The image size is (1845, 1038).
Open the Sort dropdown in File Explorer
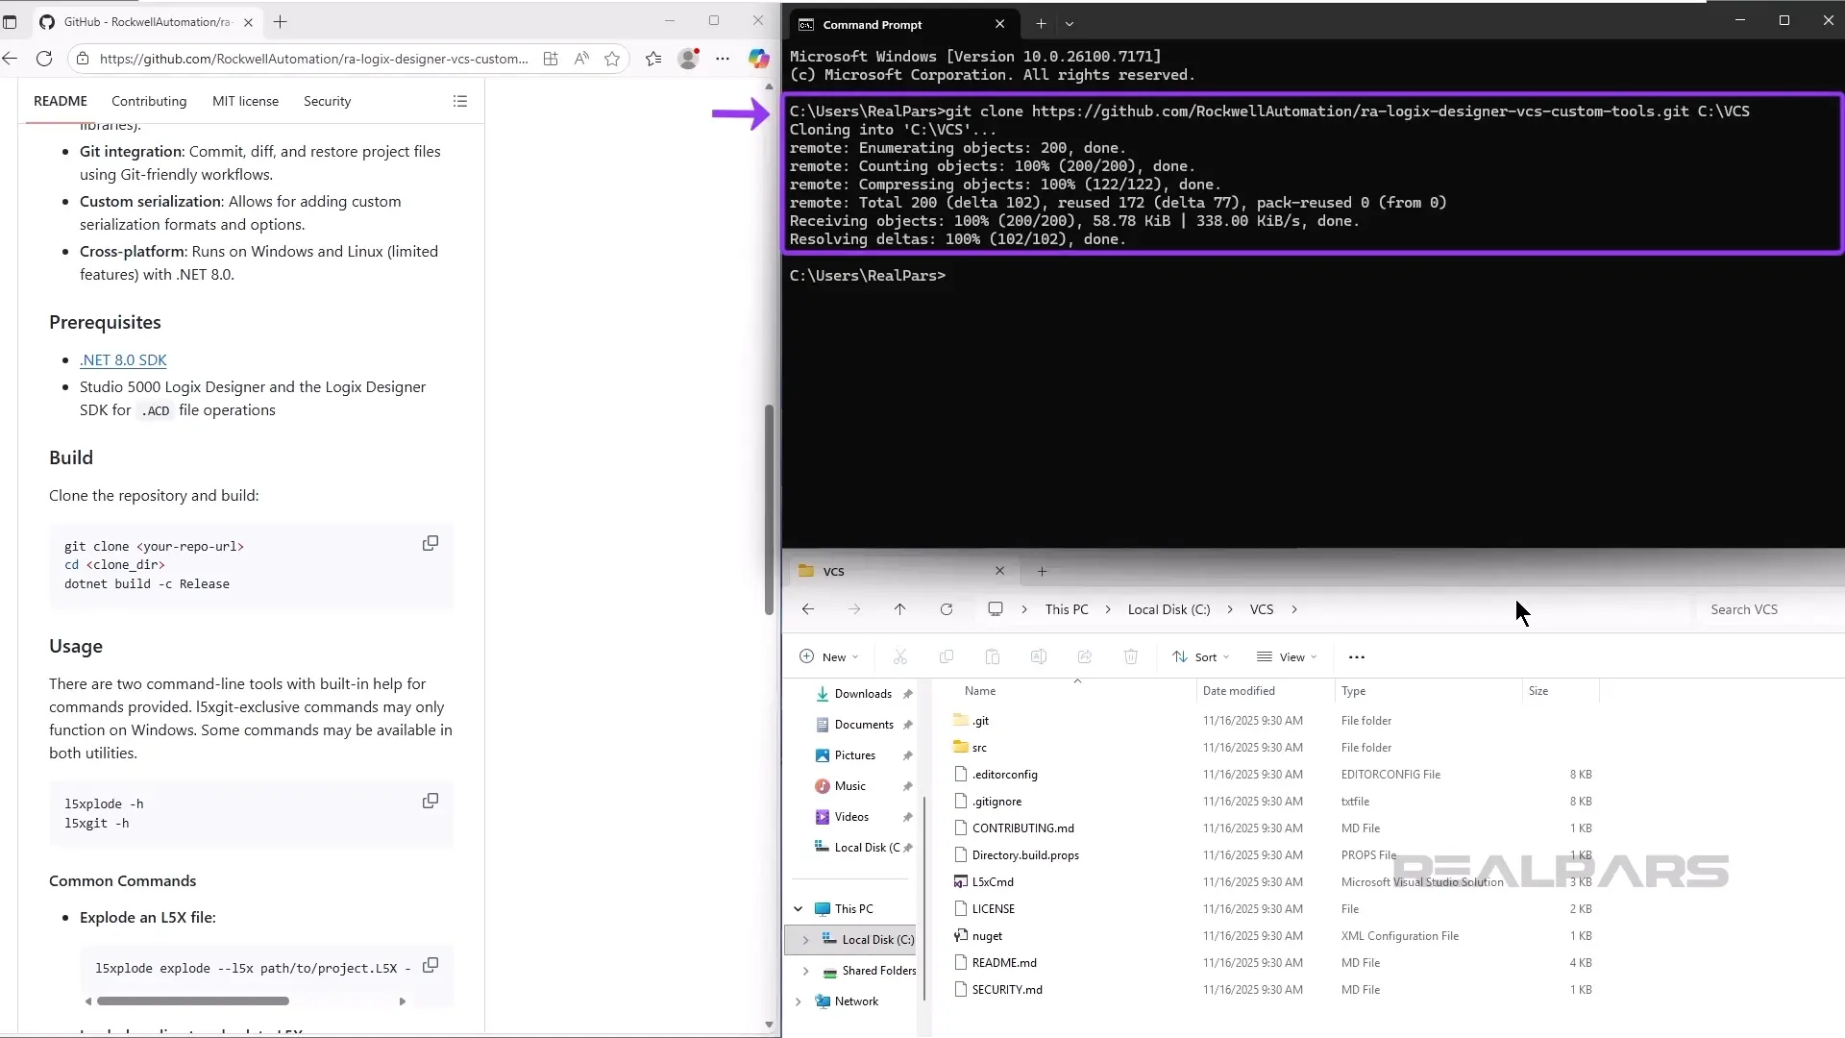[1201, 656]
